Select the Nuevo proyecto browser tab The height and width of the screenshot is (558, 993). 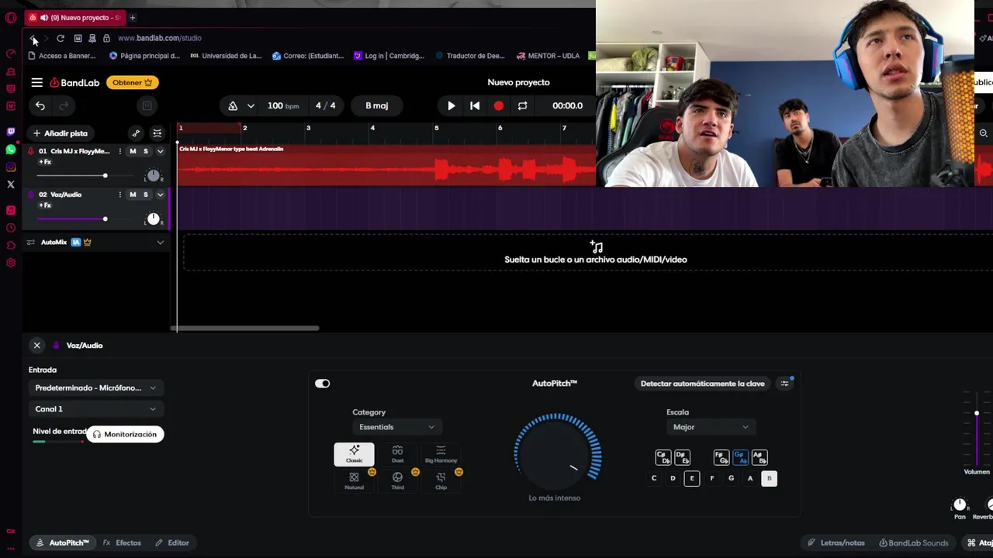pos(75,17)
